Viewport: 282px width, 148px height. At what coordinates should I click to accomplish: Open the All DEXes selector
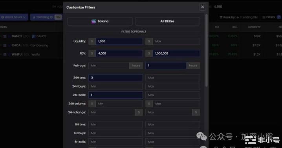tap(167, 21)
